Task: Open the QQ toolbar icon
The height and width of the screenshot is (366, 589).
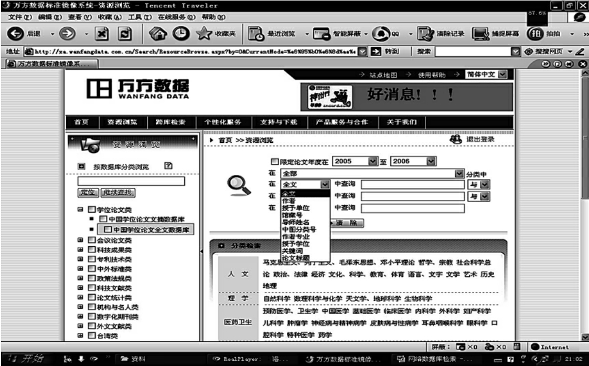Action: pyautogui.click(x=381, y=34)
